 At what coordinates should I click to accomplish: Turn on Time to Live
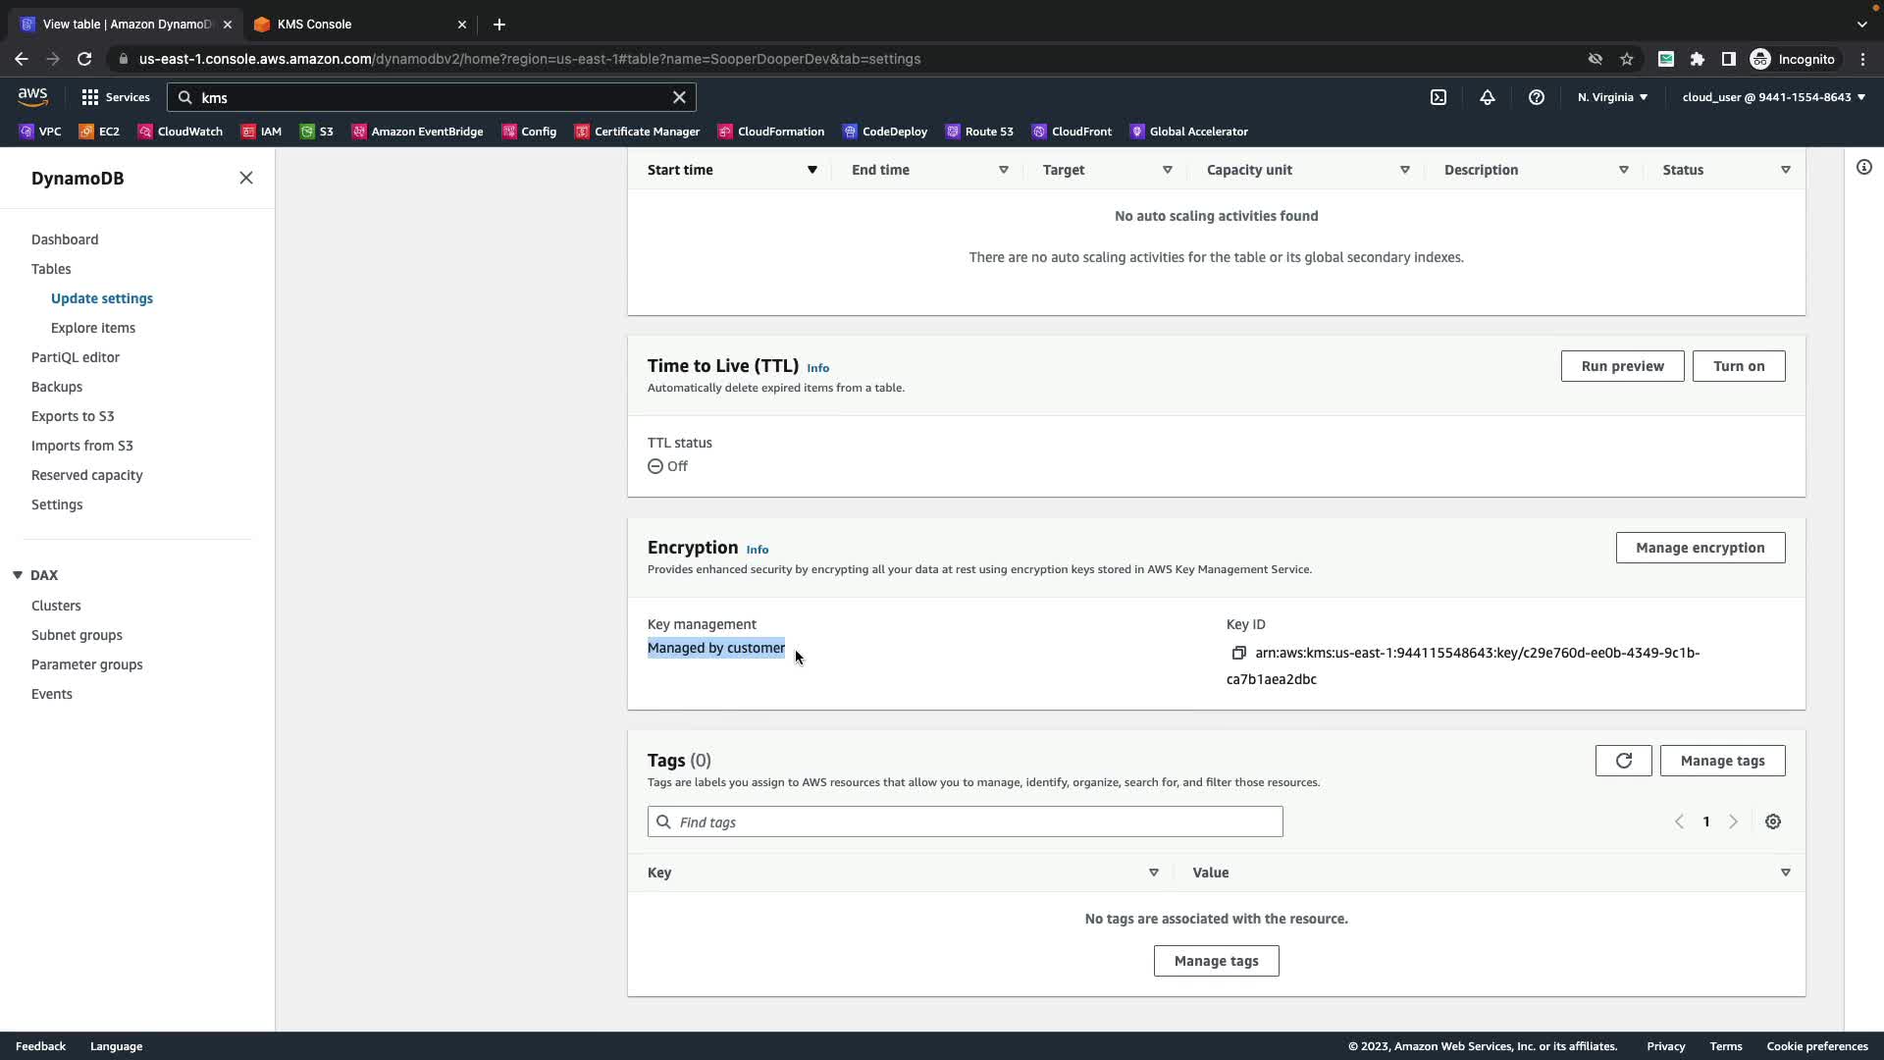click(x=1738, y=366)
